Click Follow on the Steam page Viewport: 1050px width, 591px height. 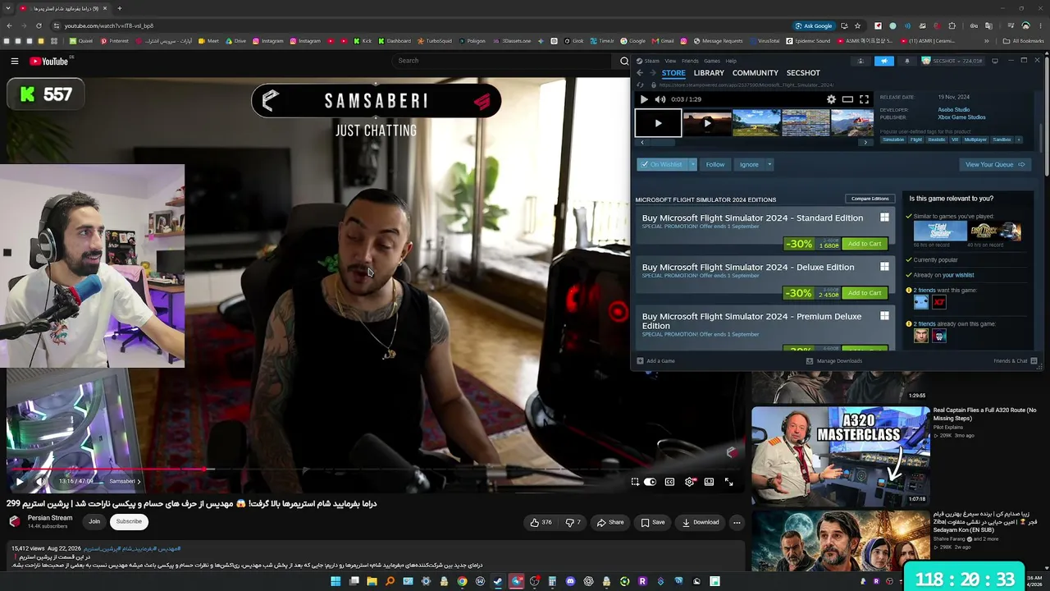[x=715, y=164]
